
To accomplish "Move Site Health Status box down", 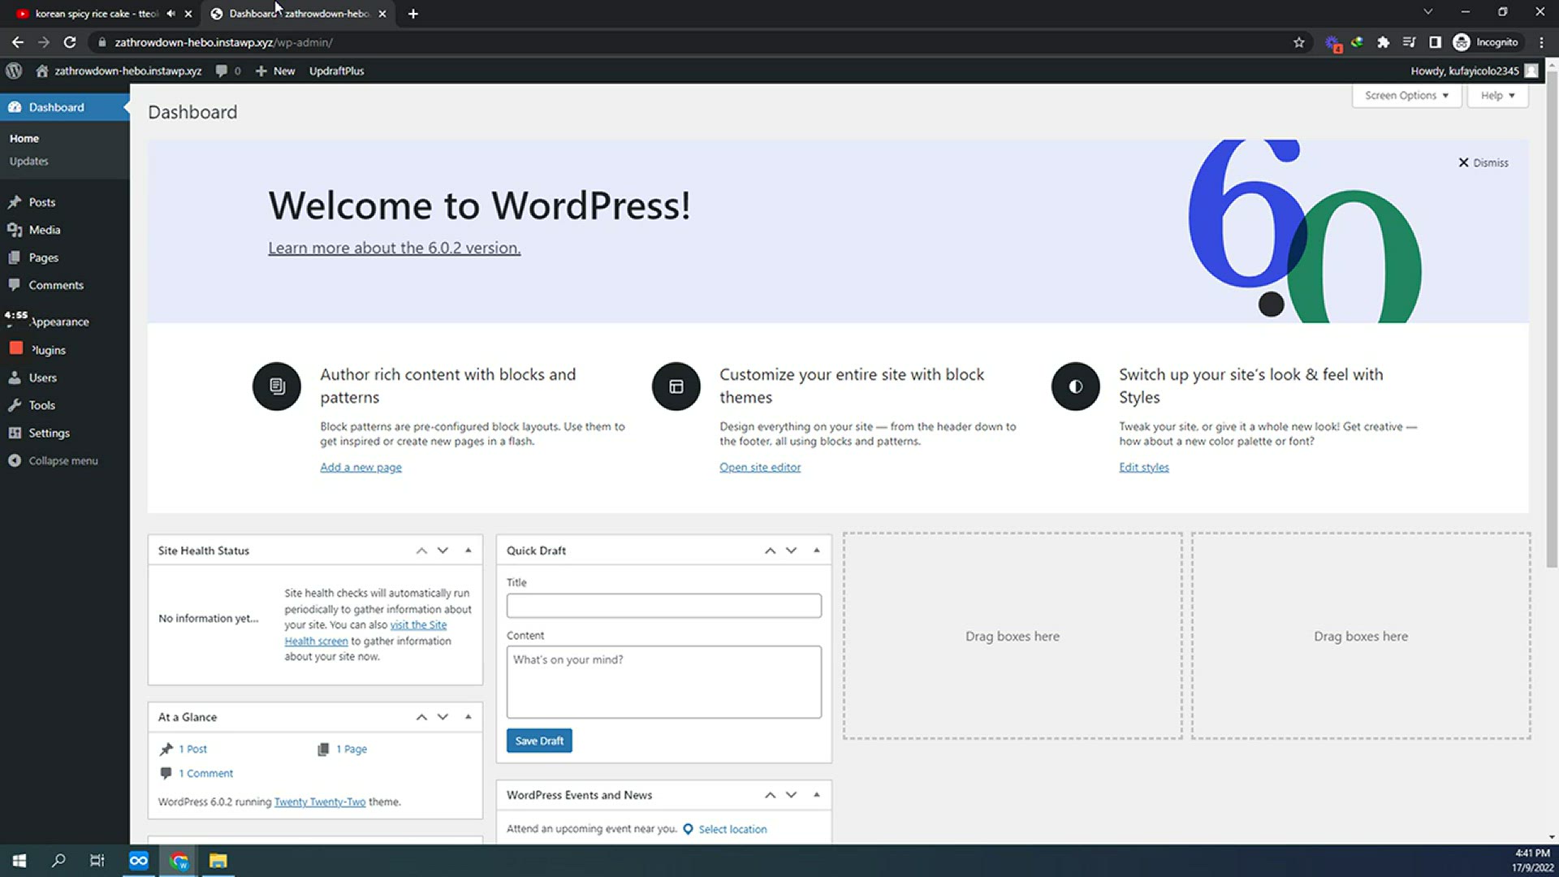I will [443, 551].
